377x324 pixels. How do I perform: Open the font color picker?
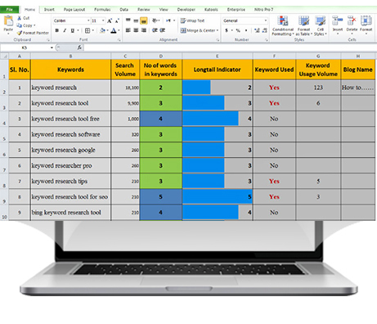[x=119, y=30]
